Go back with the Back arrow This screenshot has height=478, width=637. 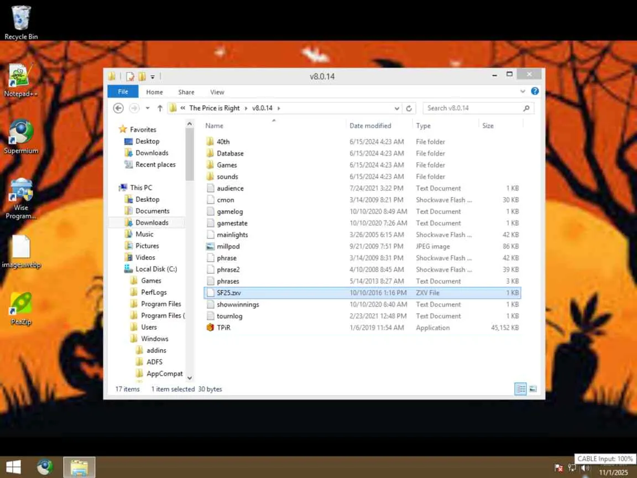(x=118, y=108)
